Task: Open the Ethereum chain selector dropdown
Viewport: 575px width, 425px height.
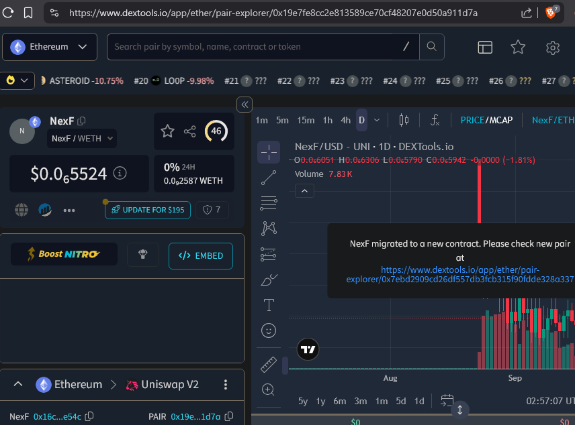Action: 50,47
